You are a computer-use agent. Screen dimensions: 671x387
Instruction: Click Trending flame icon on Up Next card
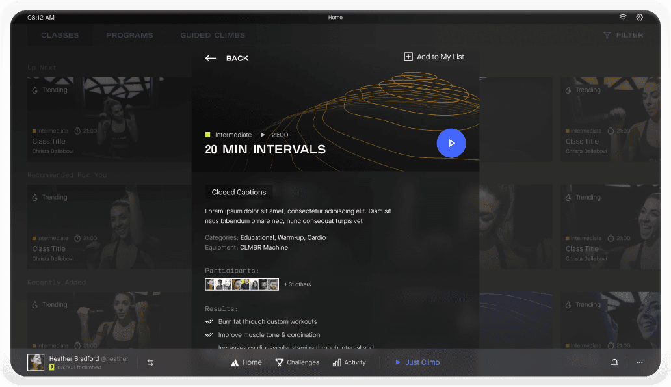[35, 90]
